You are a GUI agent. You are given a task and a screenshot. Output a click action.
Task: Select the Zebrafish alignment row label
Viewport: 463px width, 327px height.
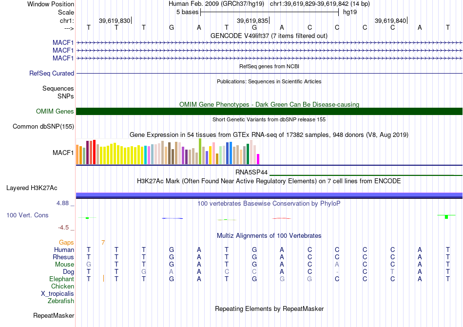point(61,301)
